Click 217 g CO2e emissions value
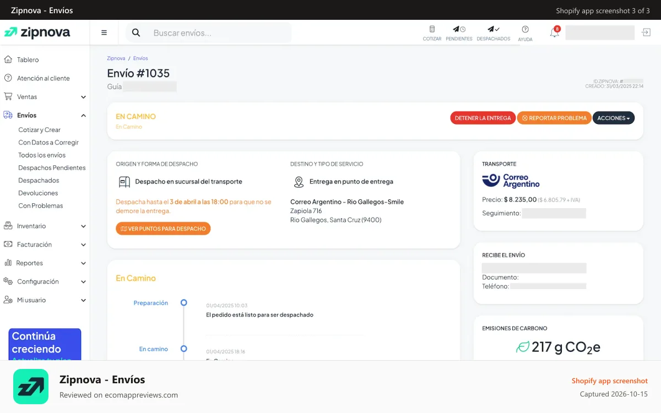Image resolution: width=661 pixels, height=413 pixels. (x=566, y=347)
